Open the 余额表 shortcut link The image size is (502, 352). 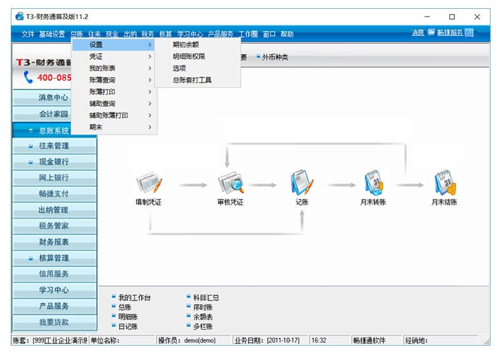pos(203,316)
